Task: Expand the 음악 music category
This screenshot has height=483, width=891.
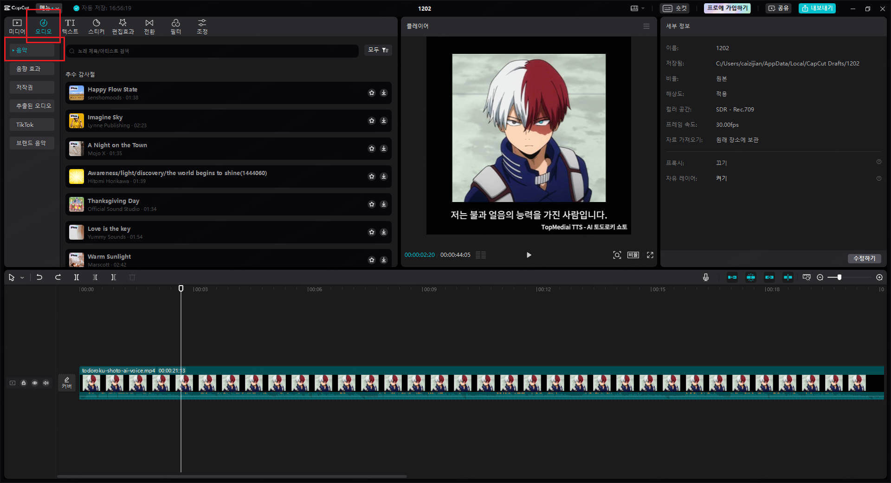Action: click(32, 50)
